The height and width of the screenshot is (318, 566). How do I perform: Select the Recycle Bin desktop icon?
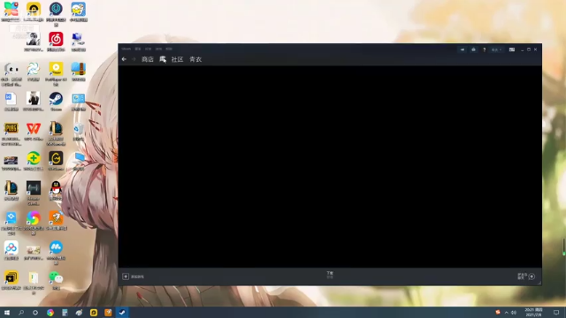tap(79, 132)
